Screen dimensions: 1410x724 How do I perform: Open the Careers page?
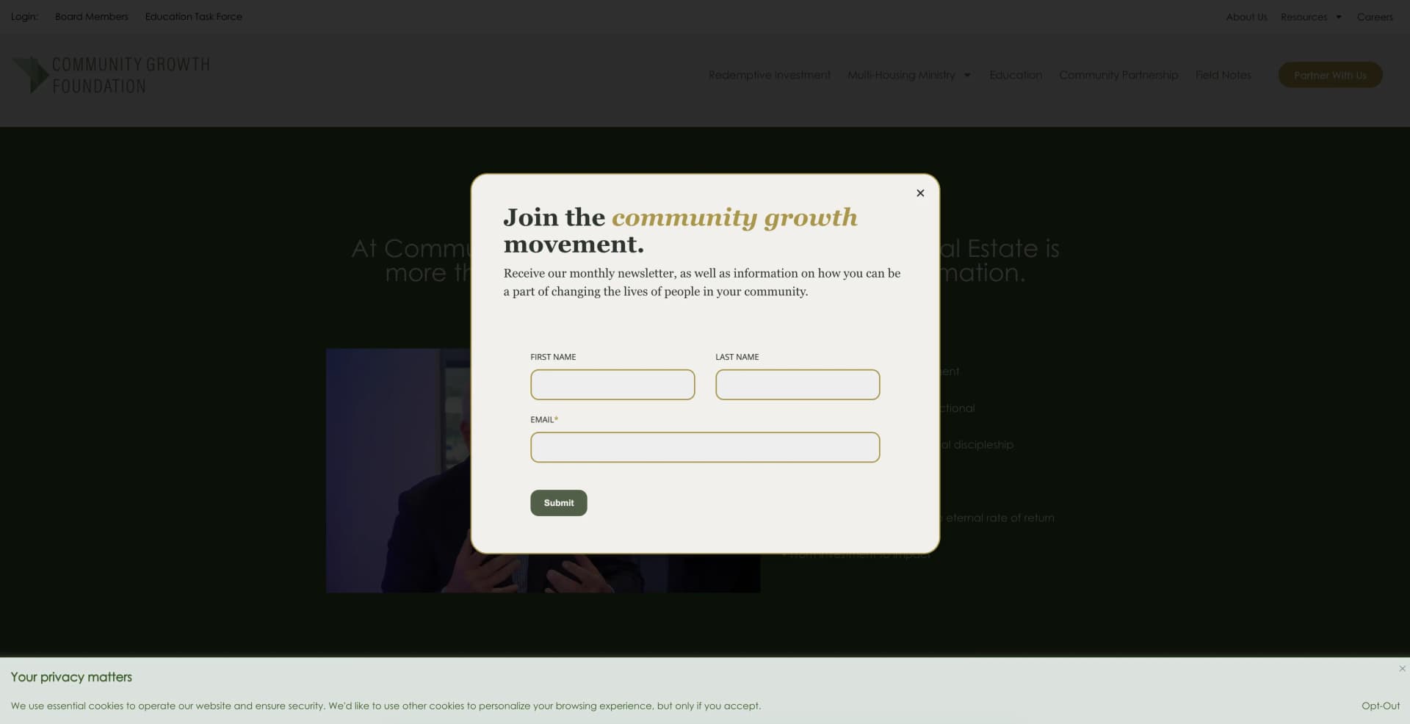pos(1375,17)
